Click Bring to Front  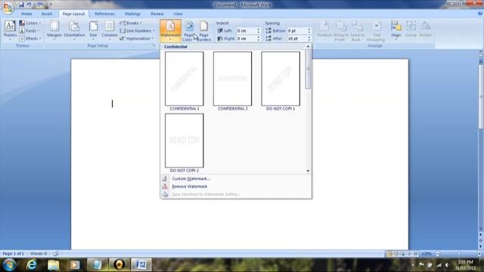tap(340, 30)
